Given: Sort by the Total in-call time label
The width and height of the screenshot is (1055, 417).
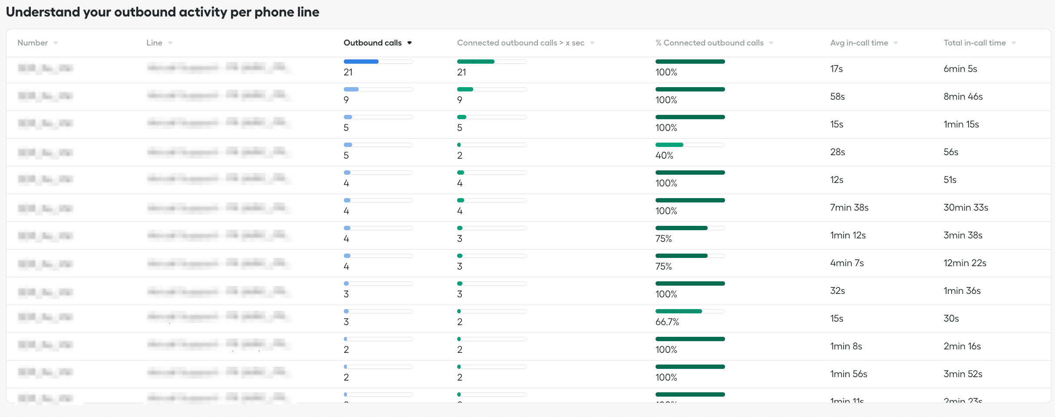Looking at the screenshot, I should (x=974, y=43).
